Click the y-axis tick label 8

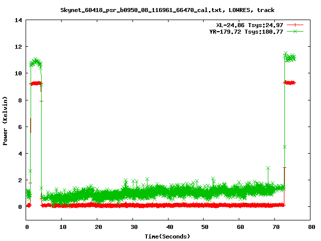click(x=20, y=100)
